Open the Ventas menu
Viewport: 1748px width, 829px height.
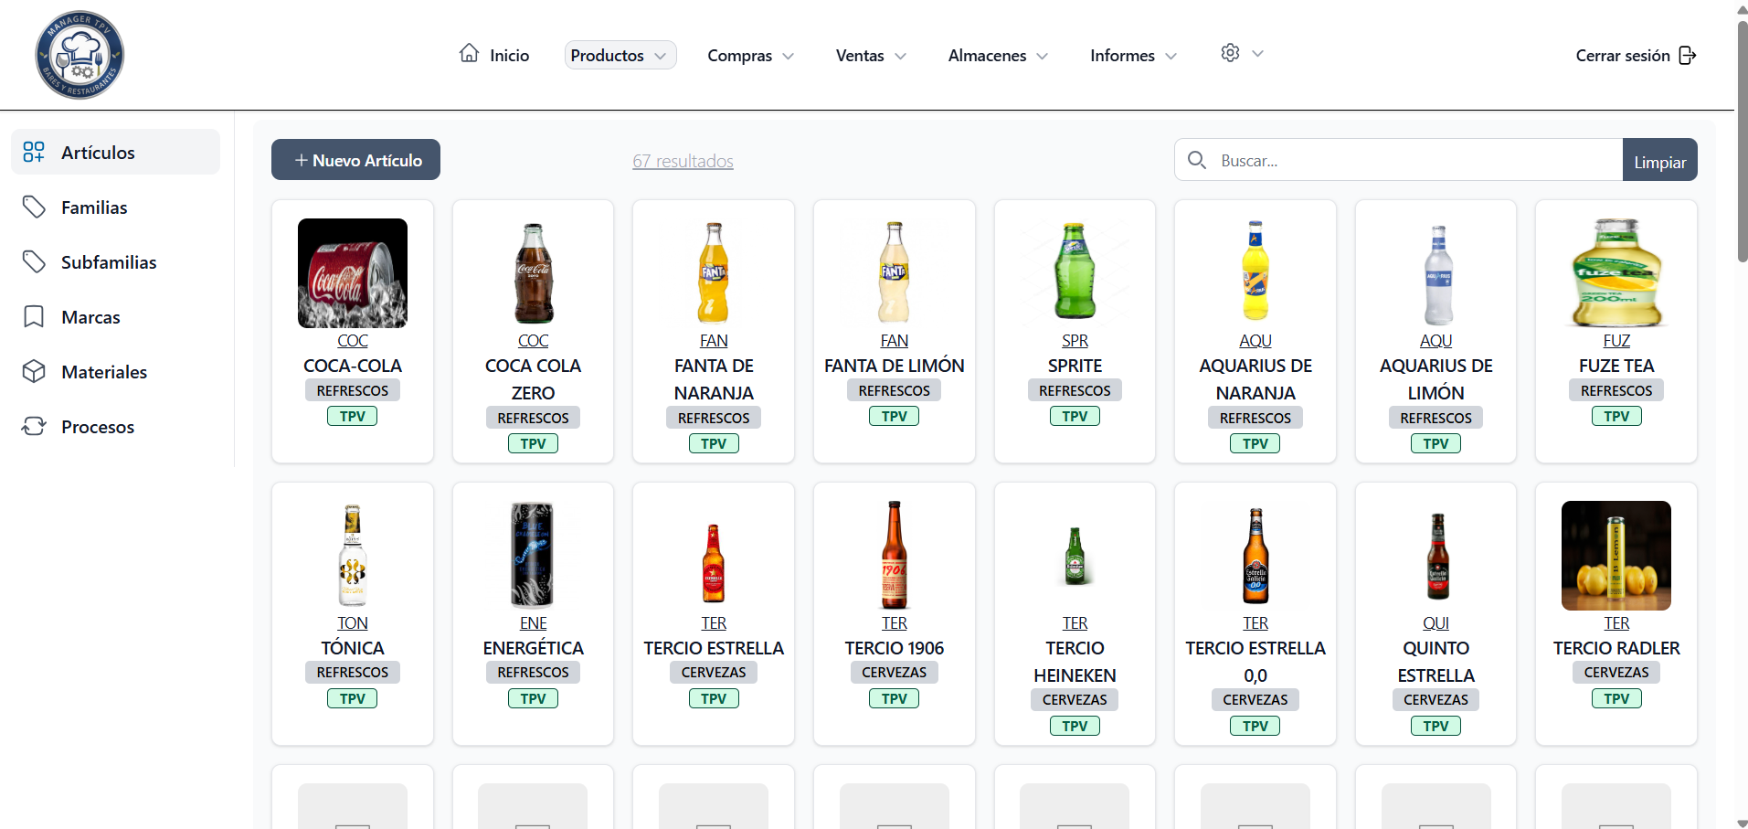click(x=870, y=56)
